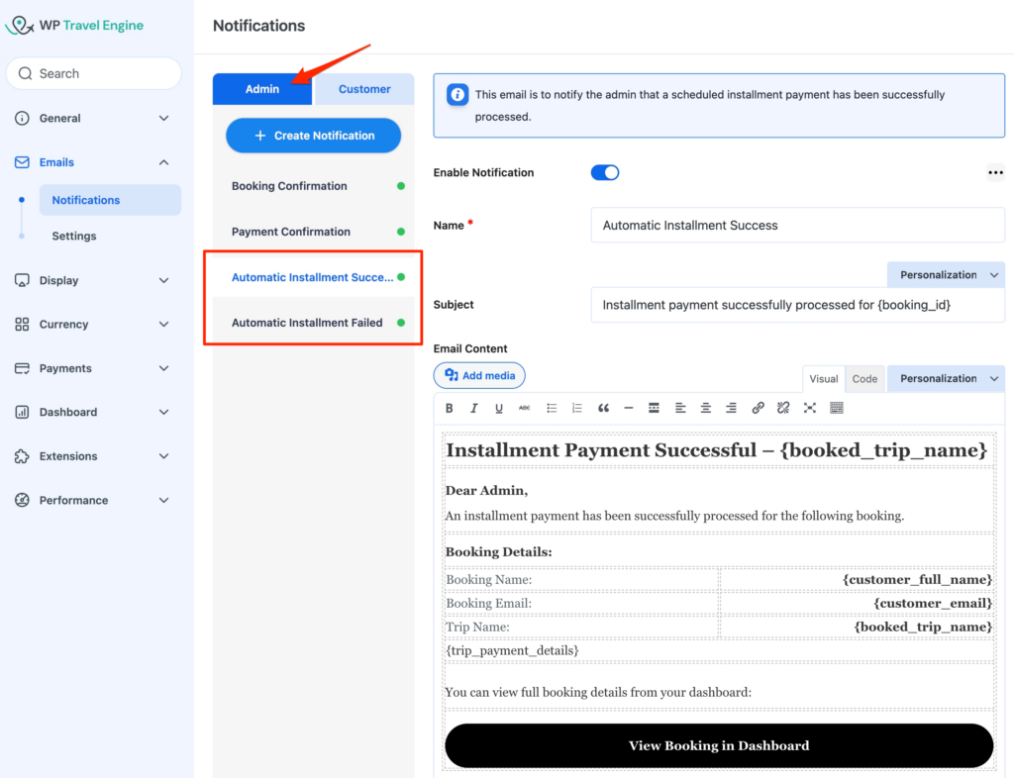Click the italic formatting icon
The height and width of the screenshot is (778, 1014).
(x=474, y=408)
